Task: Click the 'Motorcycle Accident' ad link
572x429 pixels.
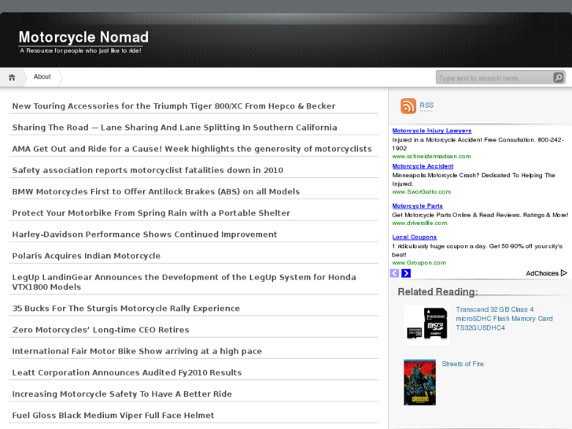Action: point(423,166)
